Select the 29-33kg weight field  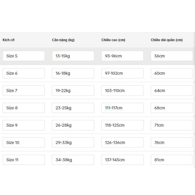73,142
